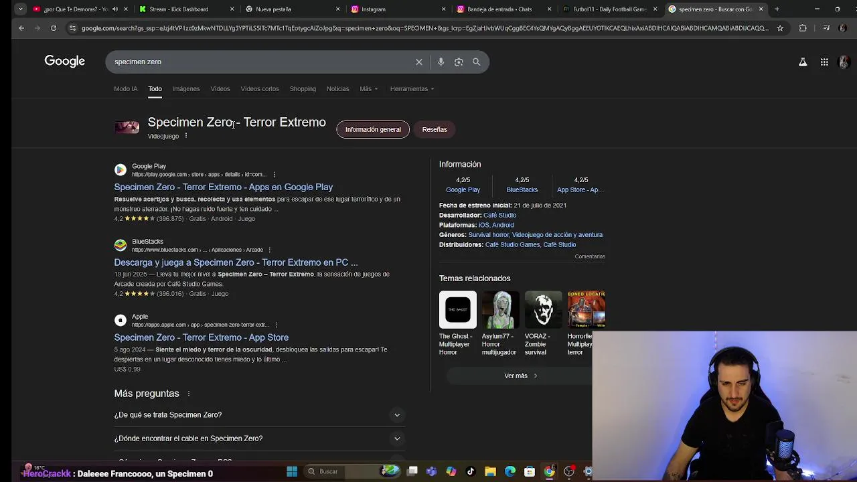Open the Search Labs flask icon
The height and width of the screenshot is (482, 857).
[803, 62]
